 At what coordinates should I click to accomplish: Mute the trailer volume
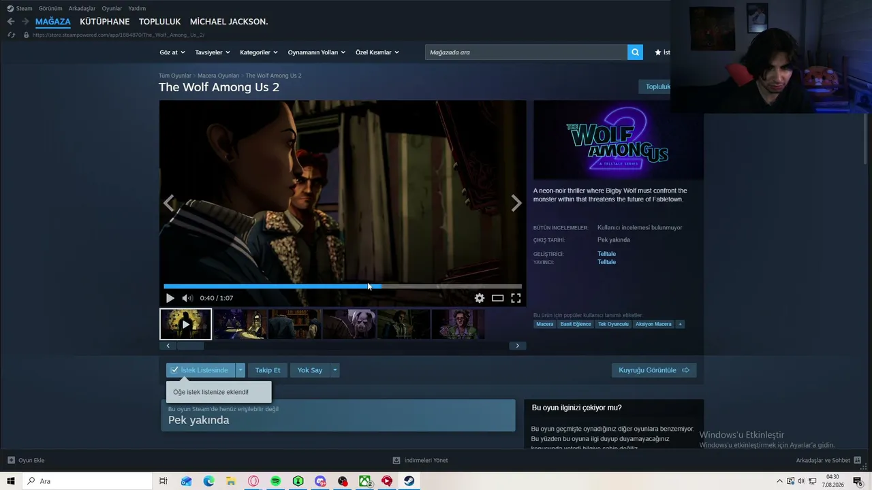(x=187, y=298)
